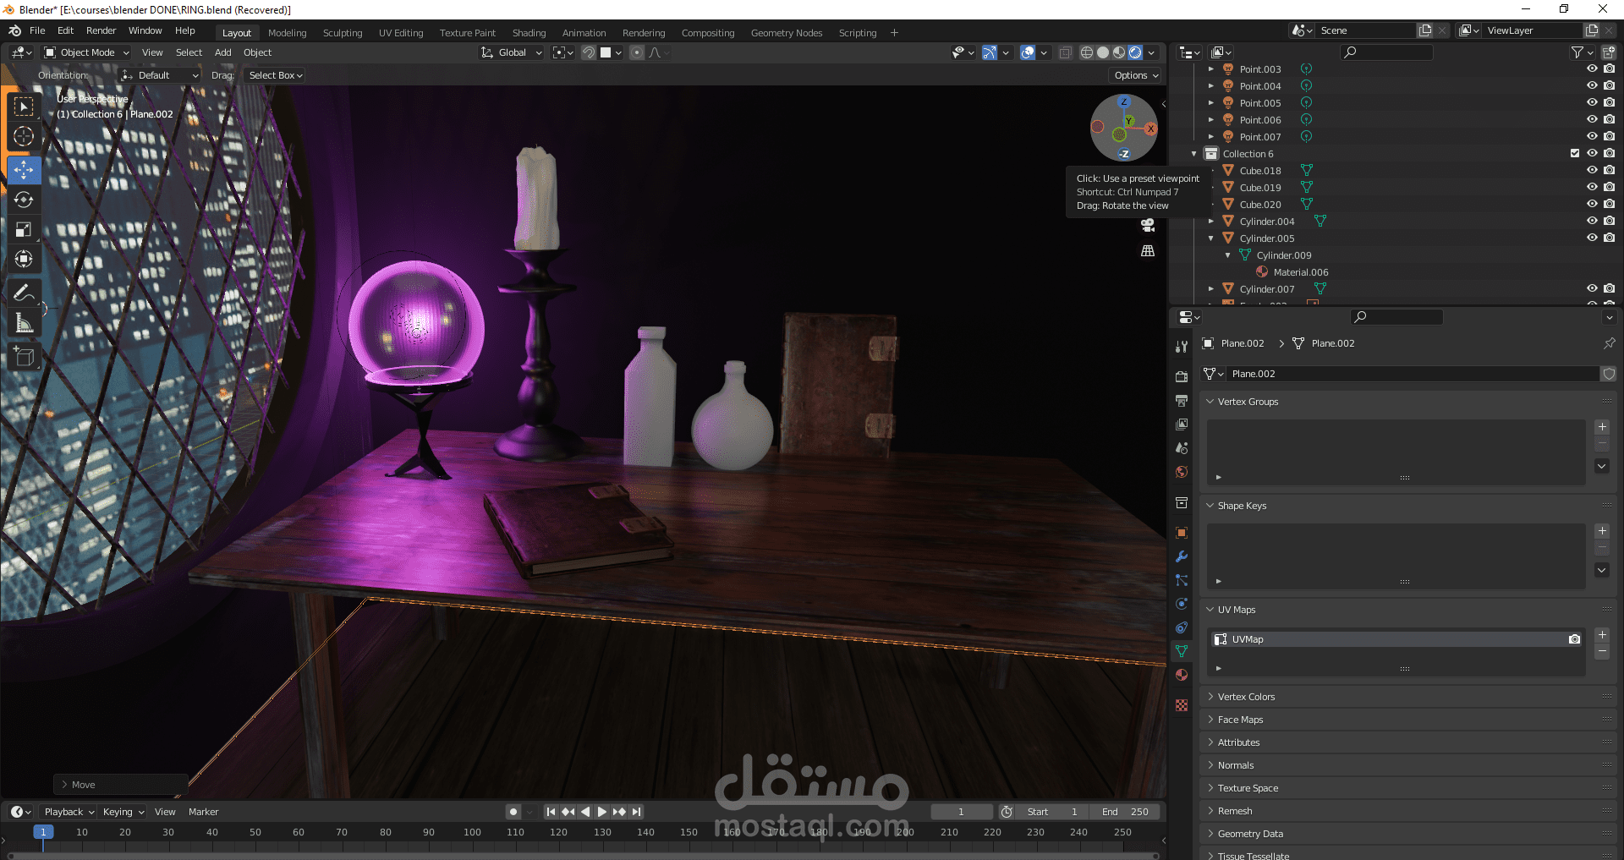
Task: Choose the Rotate tool
Action: coord(24,200)
